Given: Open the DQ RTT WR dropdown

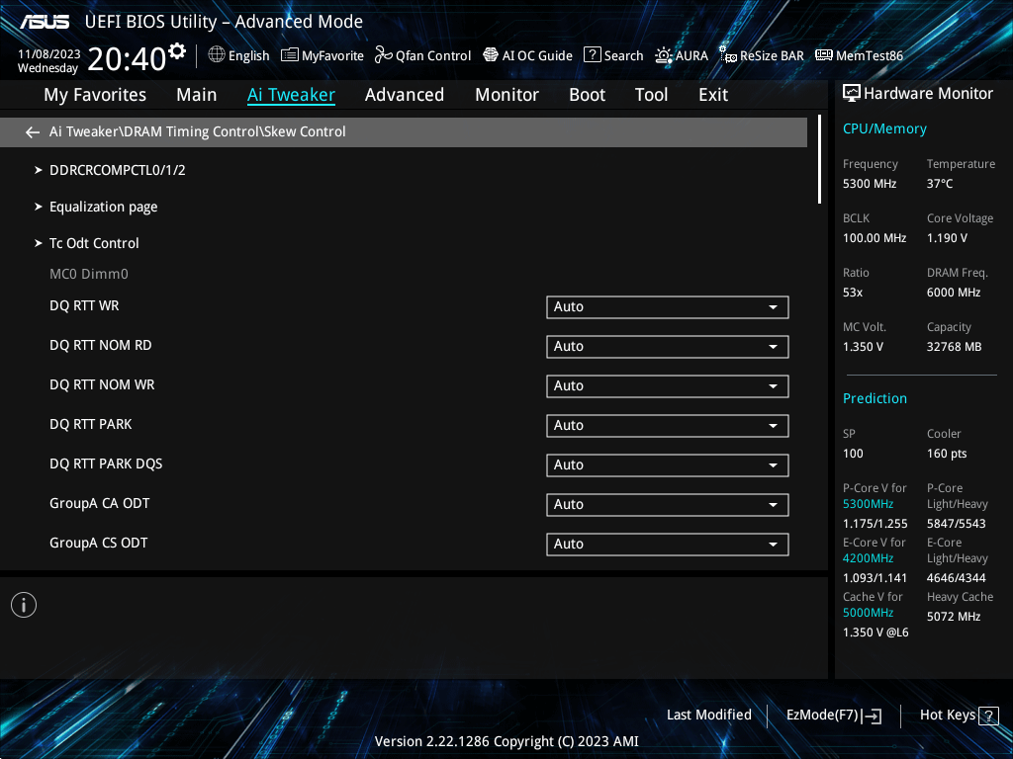Looking at the screenshot, I should pyautogui.click(x=668, y=307).
